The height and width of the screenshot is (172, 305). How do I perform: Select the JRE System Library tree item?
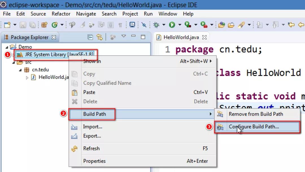tap(55, 55)
